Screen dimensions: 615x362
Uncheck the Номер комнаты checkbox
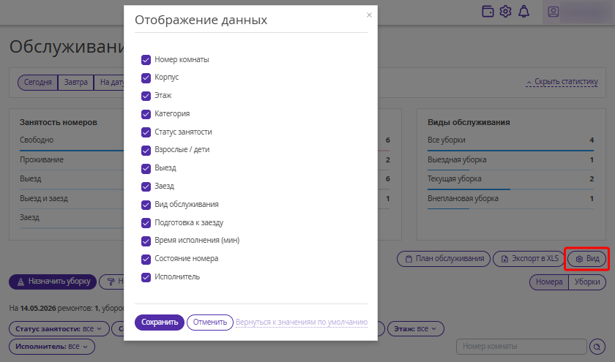pos(146,60)
